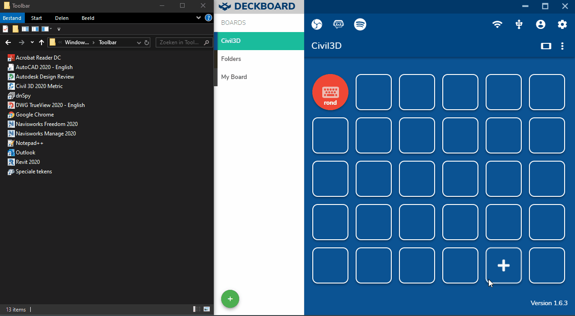Open the Quick Access Toolbar customize dropdown

[59, 28]
